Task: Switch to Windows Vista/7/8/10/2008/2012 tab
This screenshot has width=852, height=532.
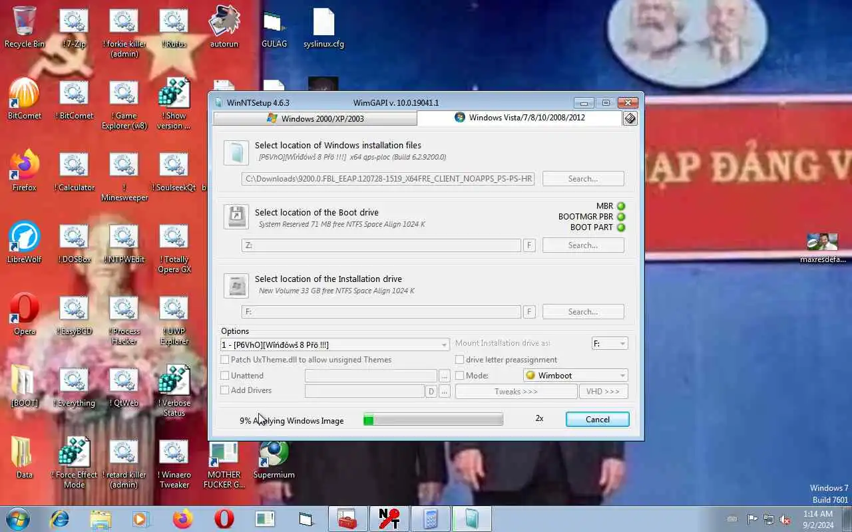Action: [519, 118]
